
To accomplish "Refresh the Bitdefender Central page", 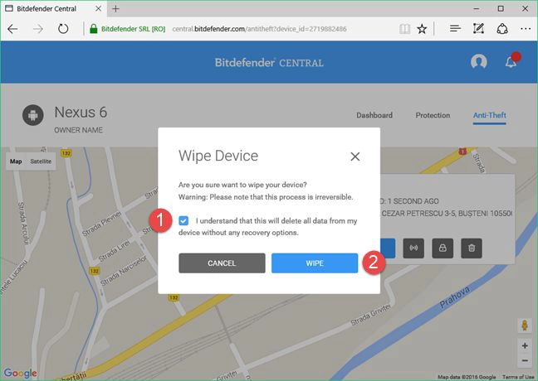I will 63,29.
